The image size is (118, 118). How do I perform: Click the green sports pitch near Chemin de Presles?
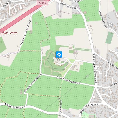[x=110, y=38]
